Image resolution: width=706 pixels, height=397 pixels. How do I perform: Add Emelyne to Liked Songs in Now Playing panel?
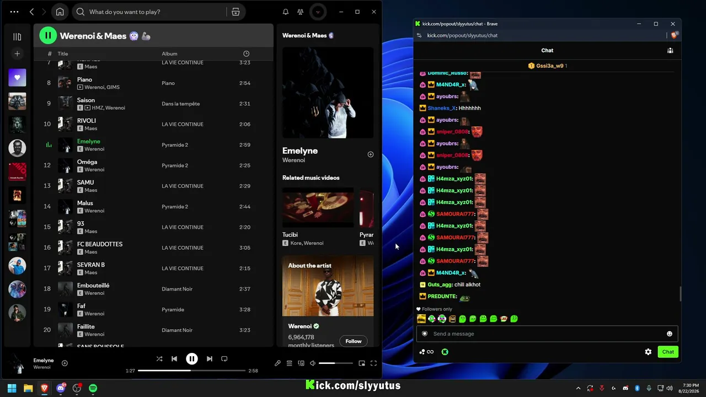[371, 154]
